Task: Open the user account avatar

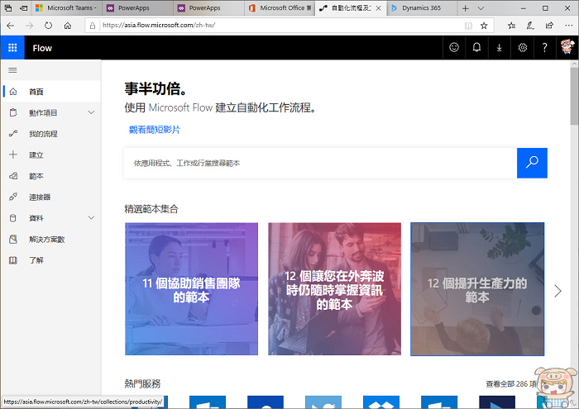Action: click(567, 48)
